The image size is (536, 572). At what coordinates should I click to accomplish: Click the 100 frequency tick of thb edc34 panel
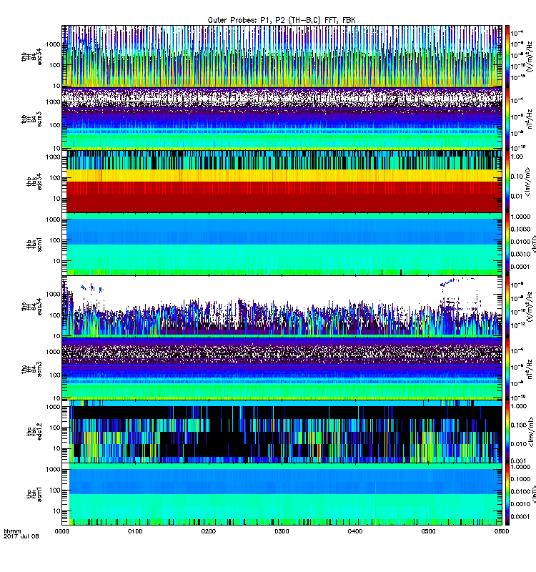tap(56, 177)
